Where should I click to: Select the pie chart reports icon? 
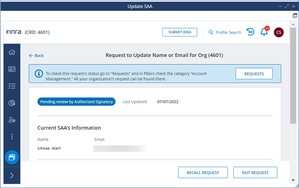pos(12,103)
